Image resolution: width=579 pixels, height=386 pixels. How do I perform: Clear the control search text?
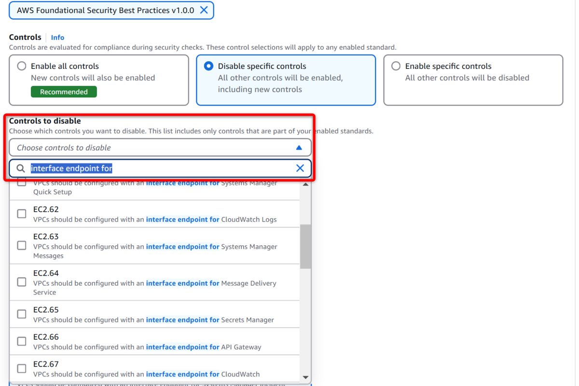300,168
